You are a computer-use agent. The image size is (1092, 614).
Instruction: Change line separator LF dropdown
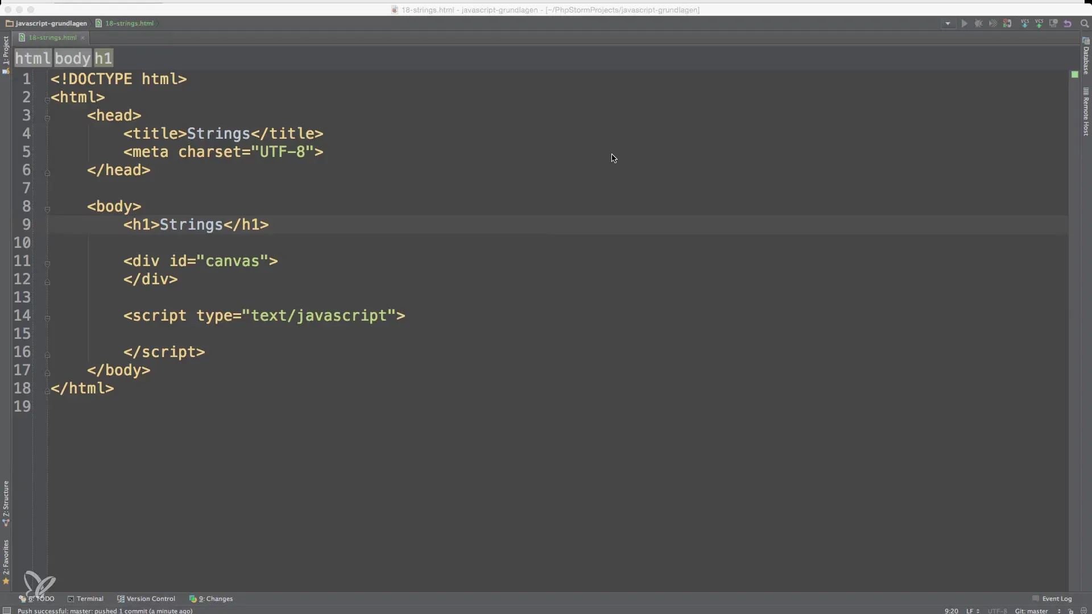pos(973,611)
